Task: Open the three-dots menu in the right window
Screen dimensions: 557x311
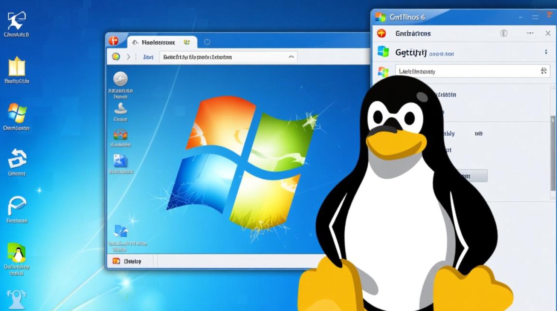Action: tap(530, 33)
